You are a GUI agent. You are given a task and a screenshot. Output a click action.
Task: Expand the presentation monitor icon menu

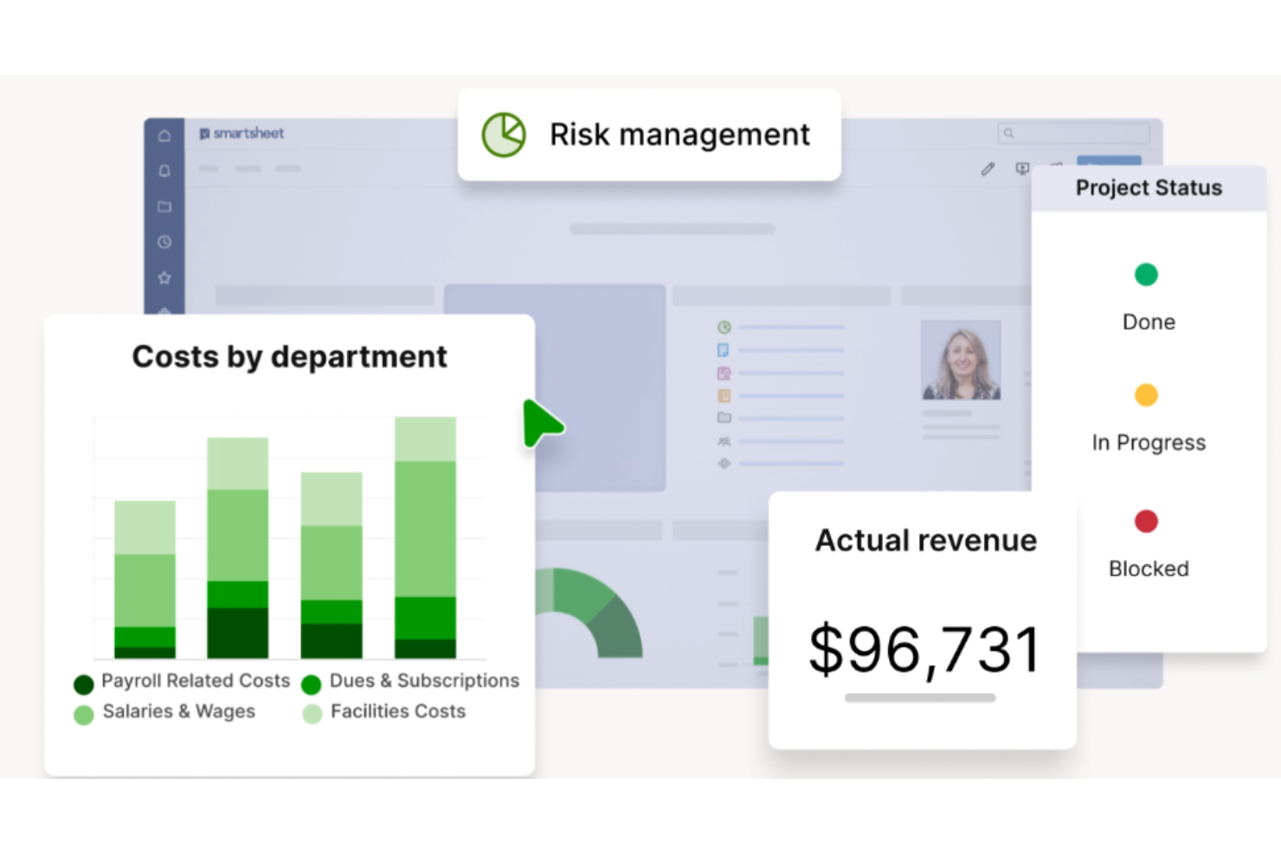(1022, 170)
